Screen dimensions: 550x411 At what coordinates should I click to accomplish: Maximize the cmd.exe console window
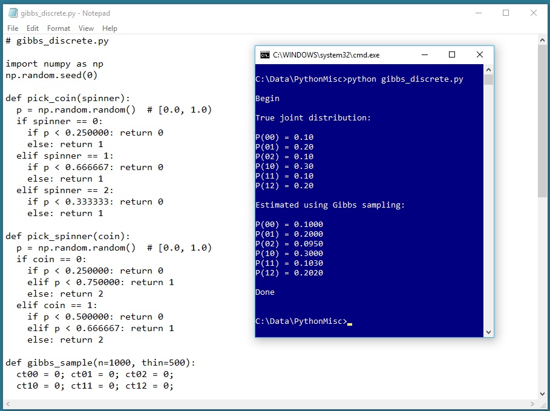tap(451, 54)
